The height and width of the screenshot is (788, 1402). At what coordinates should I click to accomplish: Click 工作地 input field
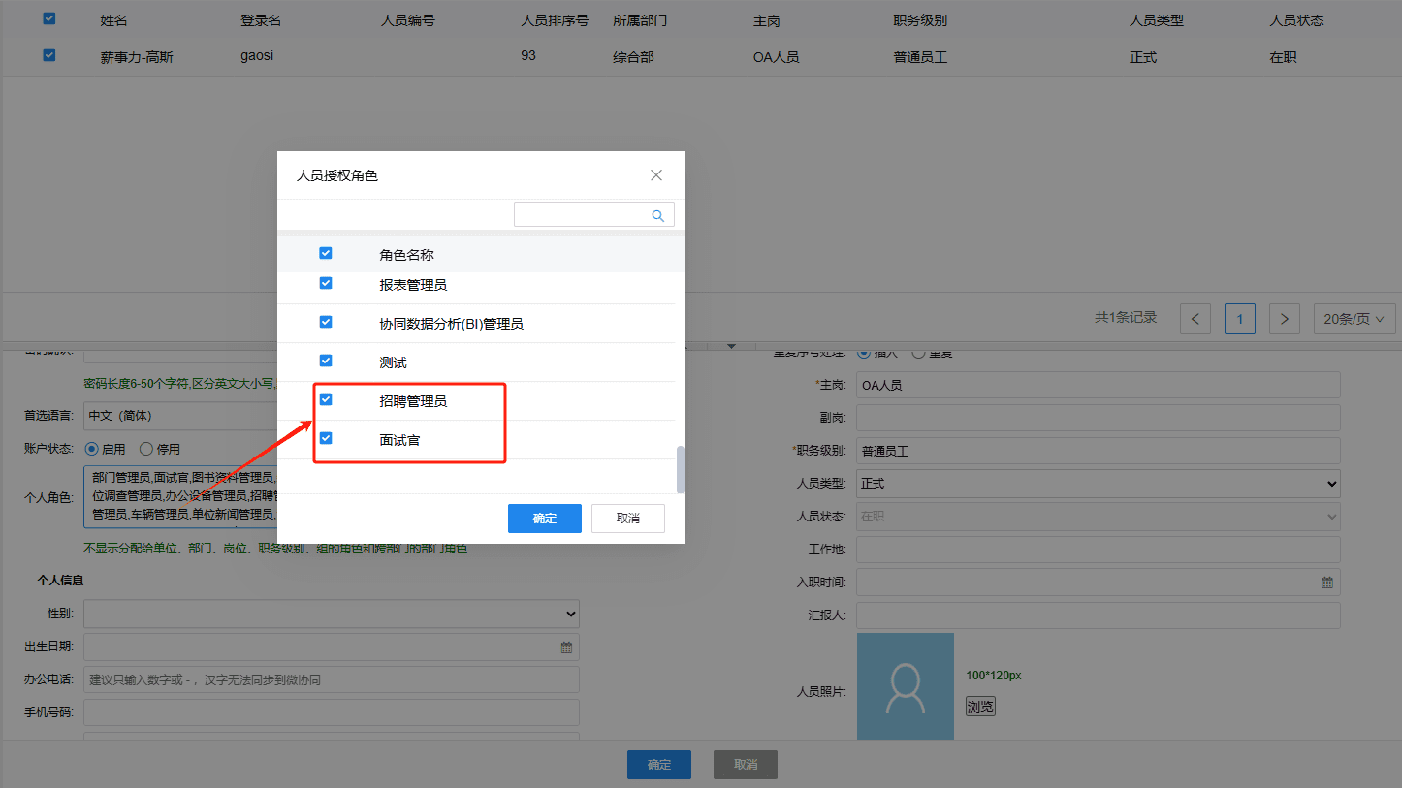(1099, 550)
